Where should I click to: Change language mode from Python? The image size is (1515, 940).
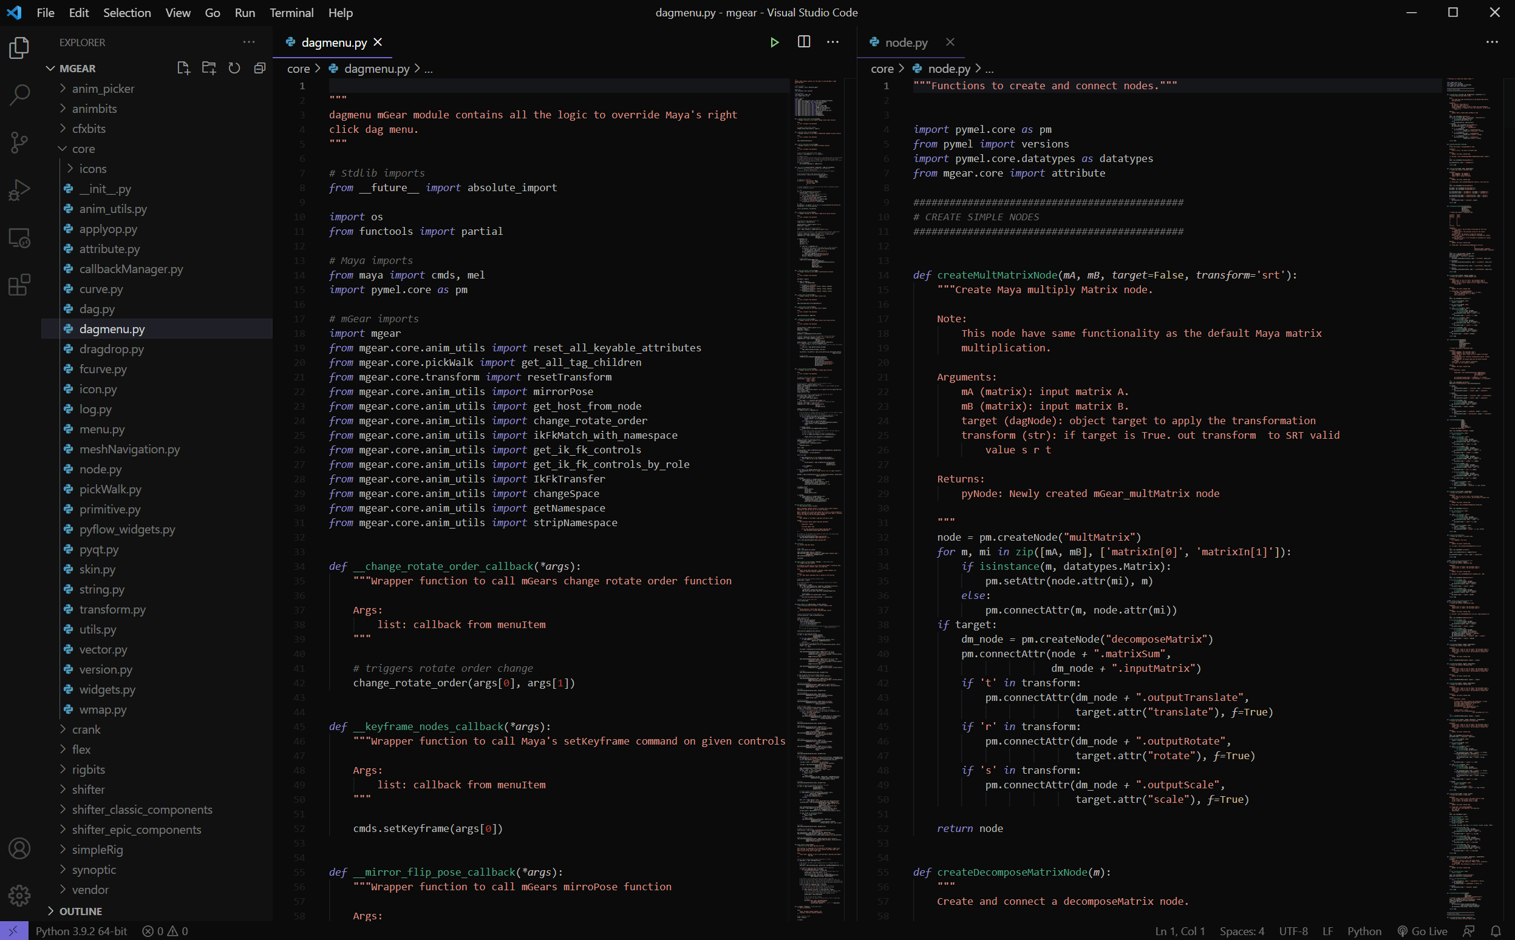1364,931
